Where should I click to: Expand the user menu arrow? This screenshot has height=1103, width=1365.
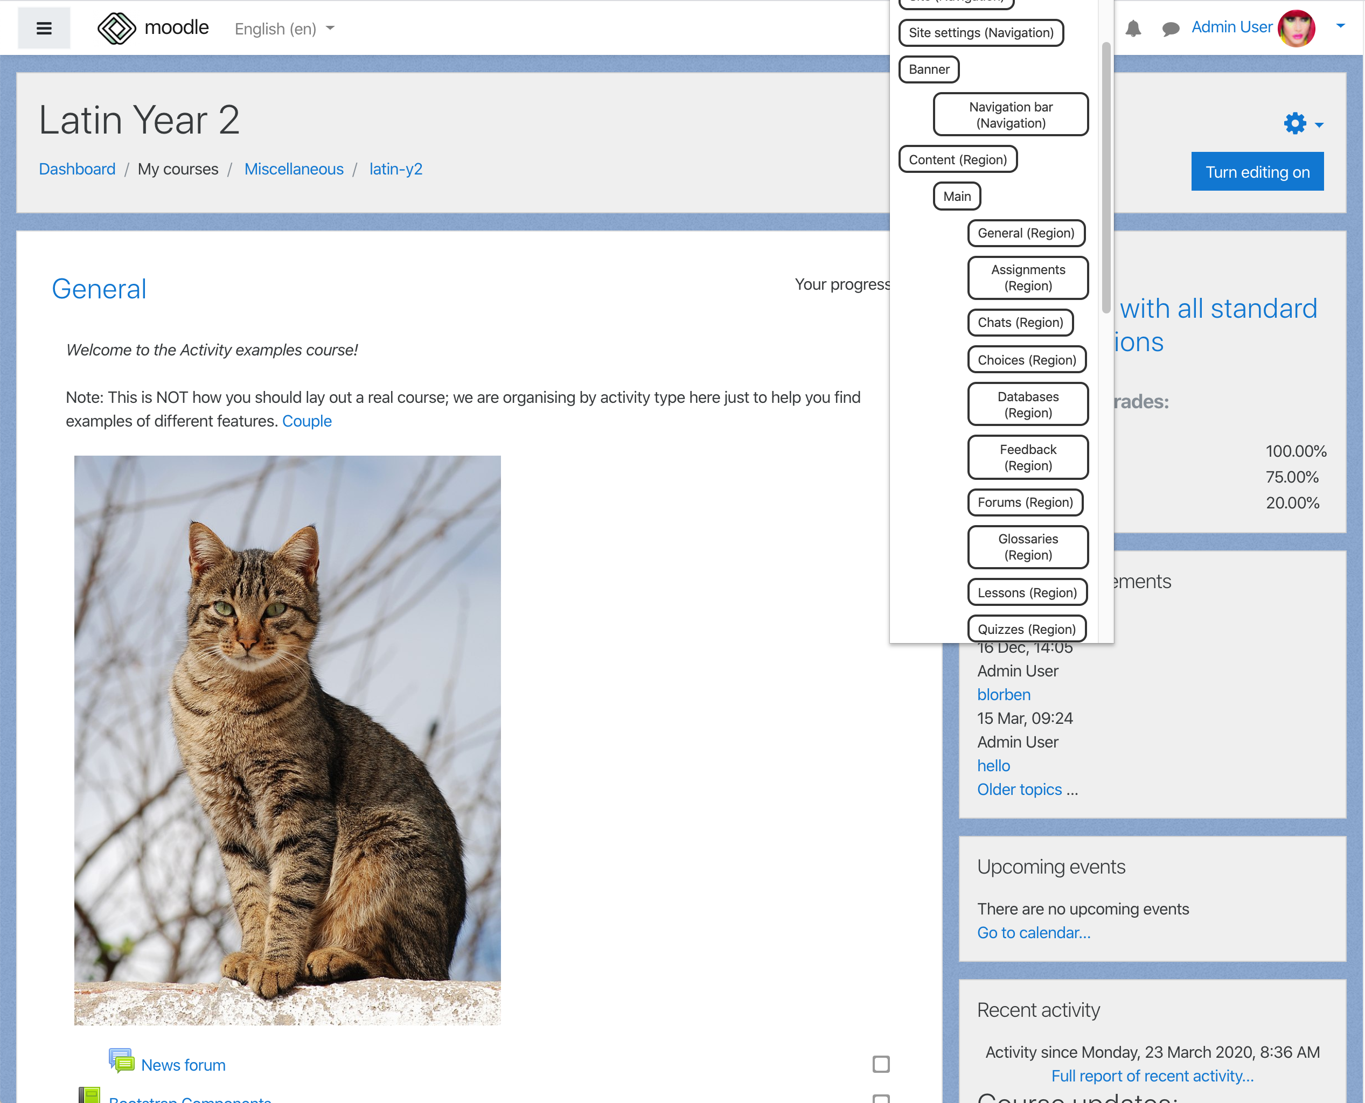tap(1340, 26)
